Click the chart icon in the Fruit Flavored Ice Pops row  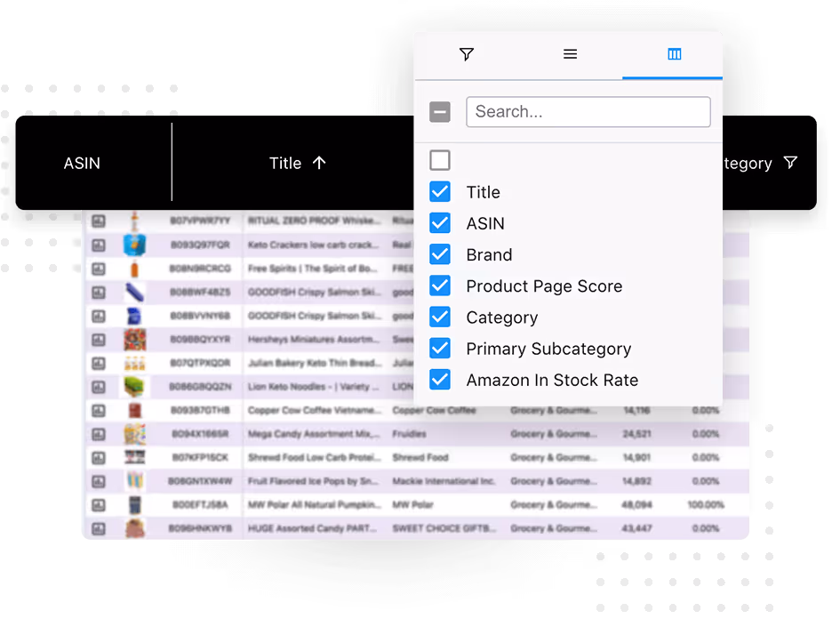click(99, 481)
